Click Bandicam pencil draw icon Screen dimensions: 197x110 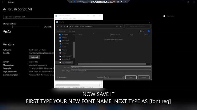click(x=121, y=2)
